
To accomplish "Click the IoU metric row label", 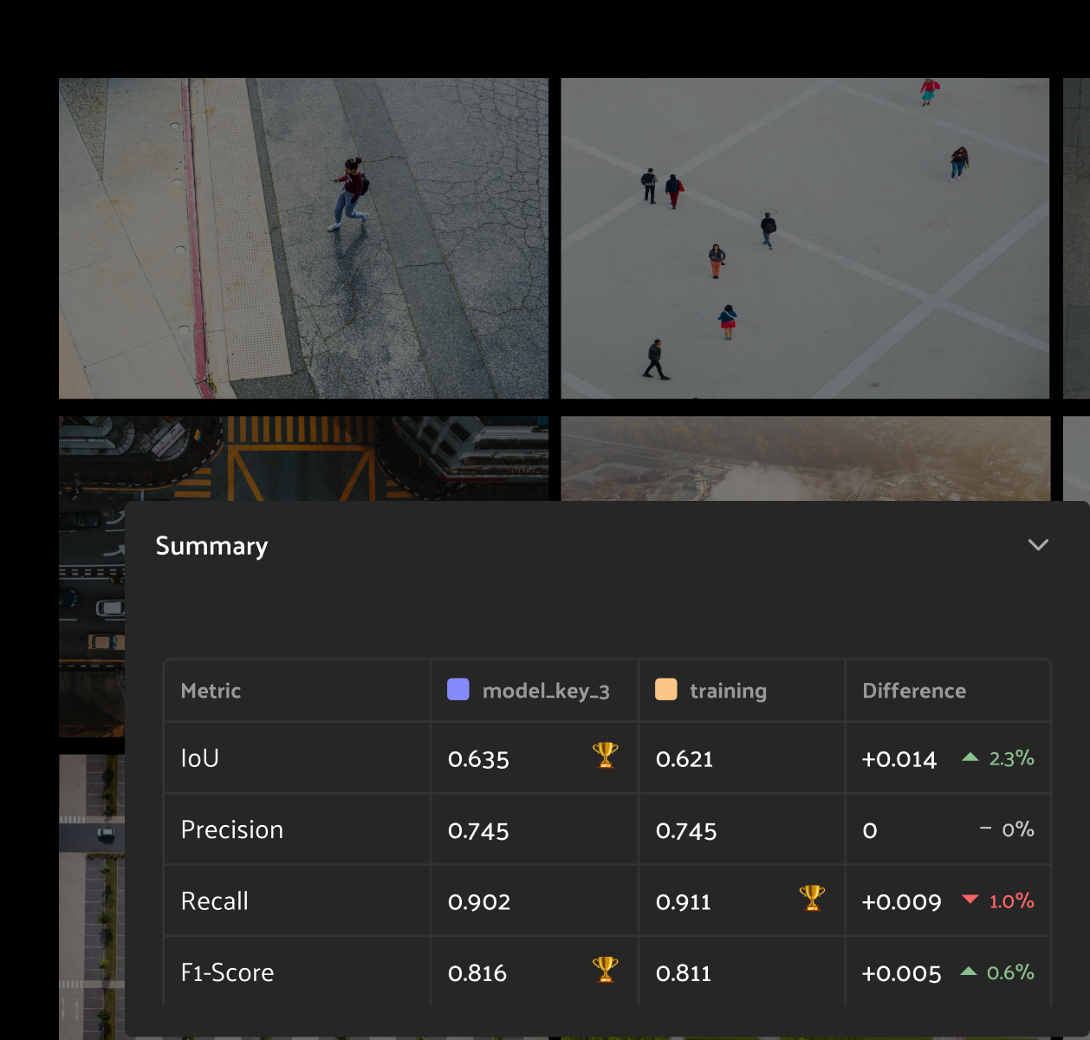I will pos(200,757).
